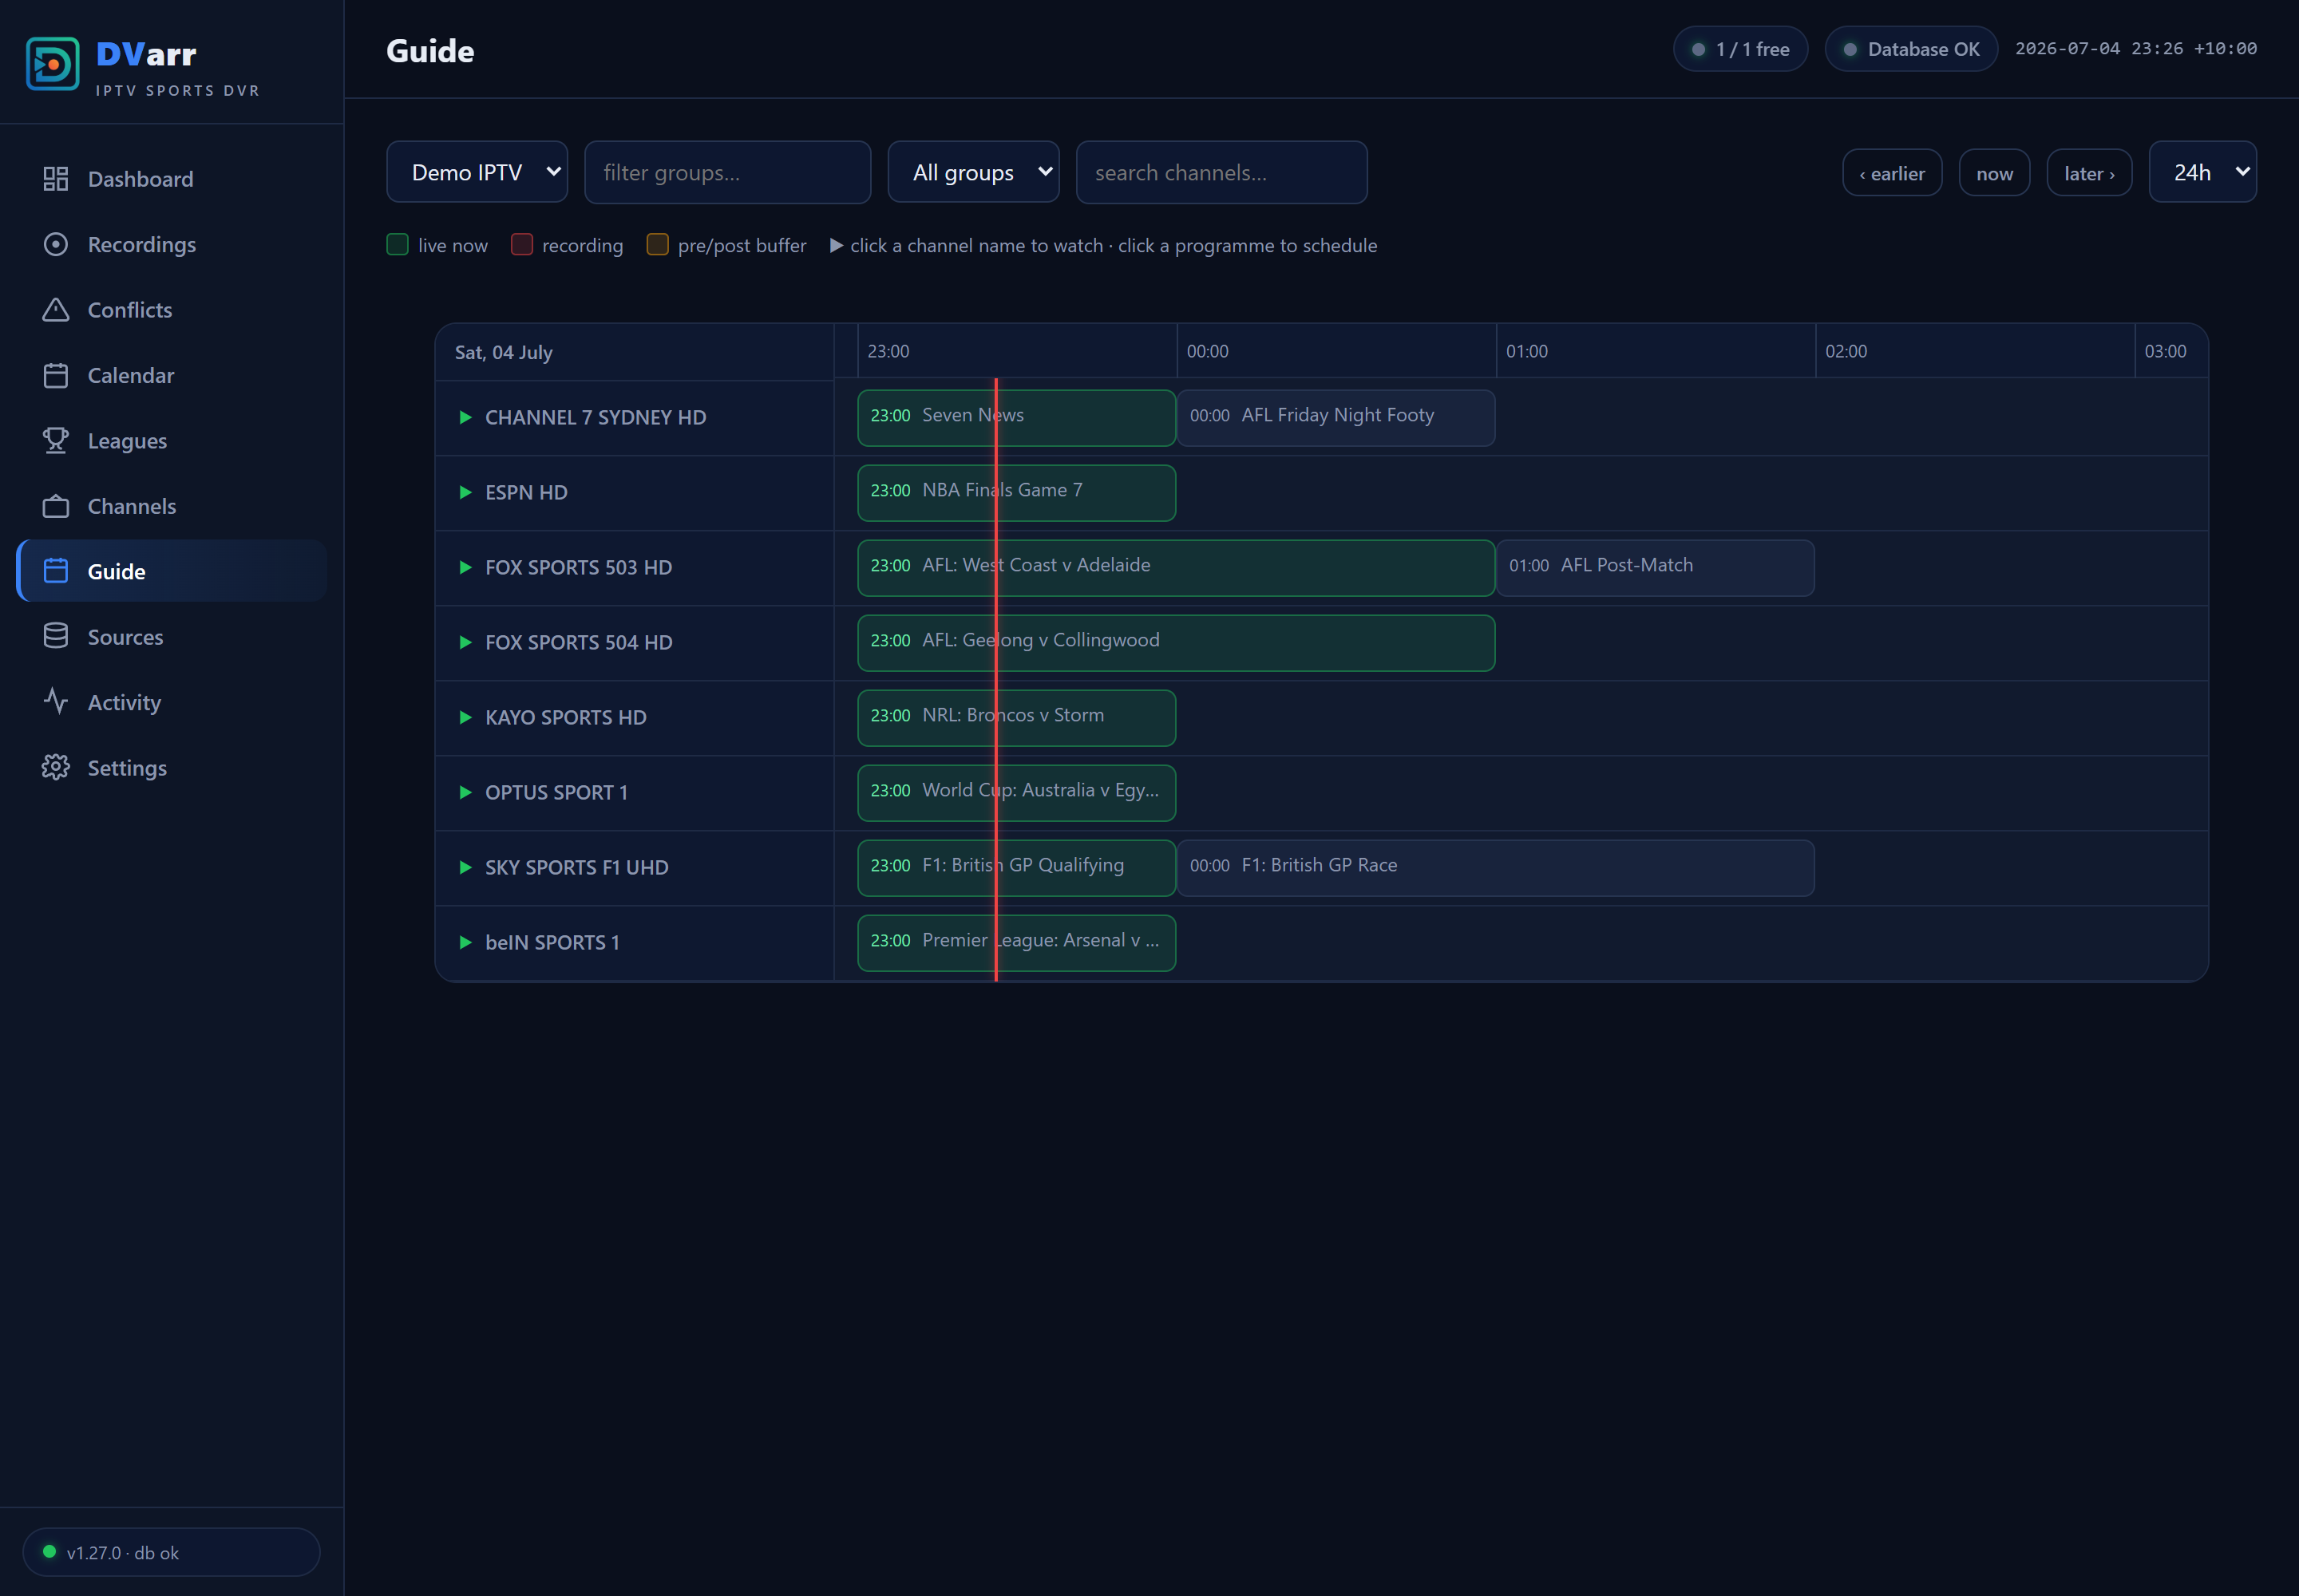Screen dimensions: 2299x1596
Task: Open the Dashboard page
Action: [x=172, y=179]
